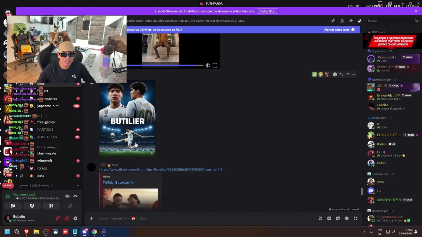Create channel in VOZ category plus
Image resolution: width=422 pixels, height=237 pixels.
point(78,186)
